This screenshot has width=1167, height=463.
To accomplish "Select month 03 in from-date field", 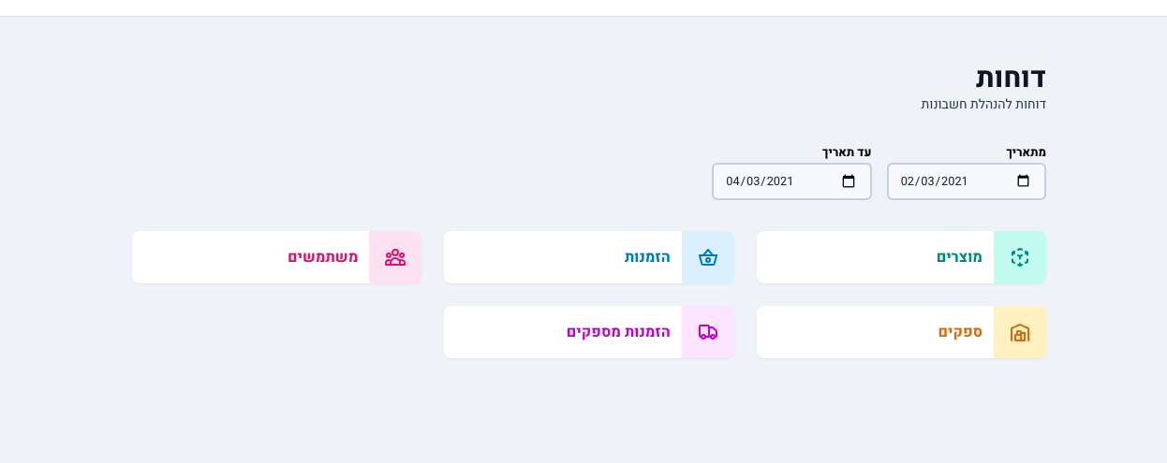I will (x=928, y=181).
